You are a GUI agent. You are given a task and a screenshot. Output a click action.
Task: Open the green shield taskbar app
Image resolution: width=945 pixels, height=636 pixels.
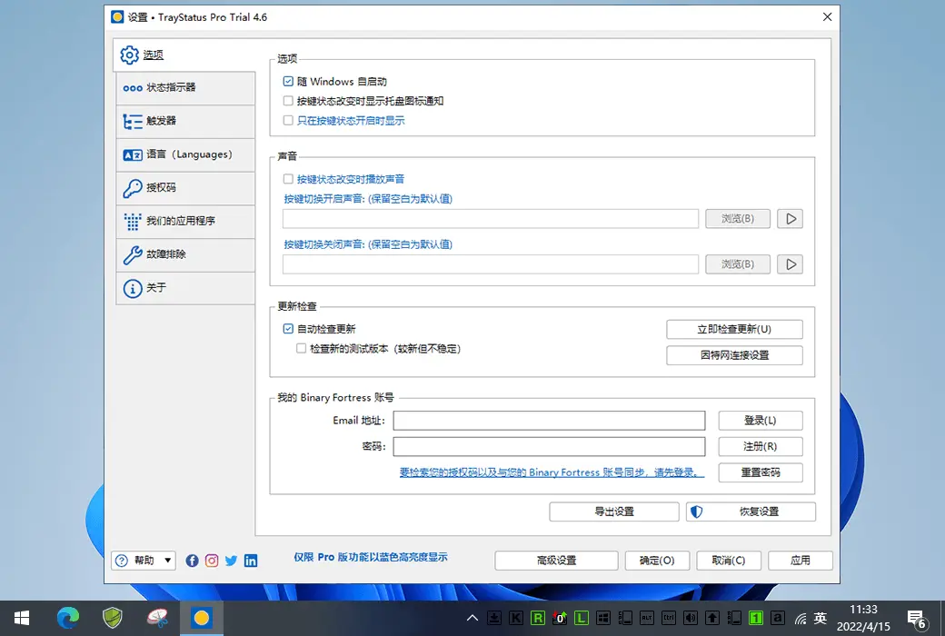112,618
